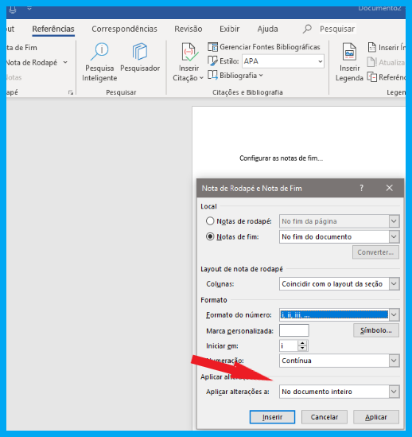Expand the Nota de Rodapé ribbon arrow
This screenshot has height=437, width=412.
(65, 62)
